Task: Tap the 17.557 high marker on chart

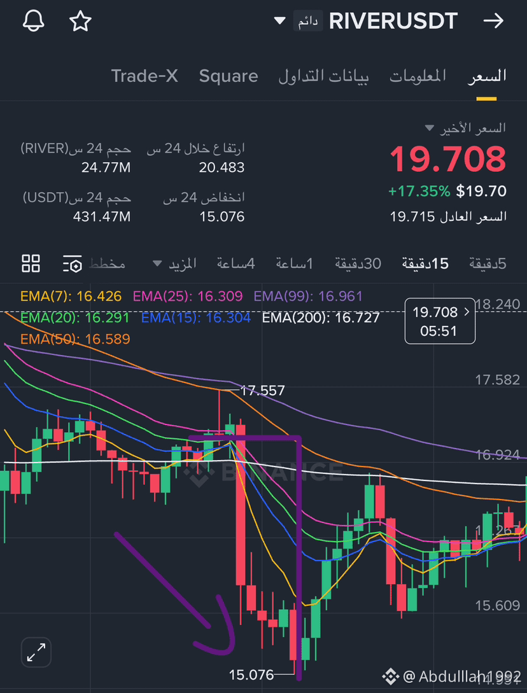Action: (262, 390)
